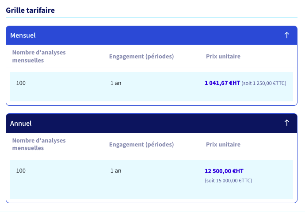Viewport: 305px width, 212px height.
Task: Collapse the Annuel section with the arrow icon
Action: point(286,123)
